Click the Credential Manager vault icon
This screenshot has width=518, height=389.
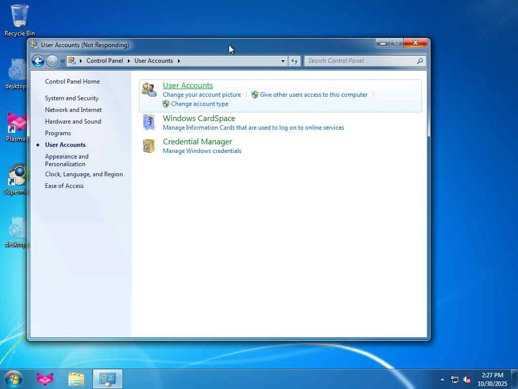[149, 146]
